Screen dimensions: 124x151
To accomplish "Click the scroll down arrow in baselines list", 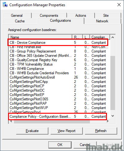I will (113, 116).
